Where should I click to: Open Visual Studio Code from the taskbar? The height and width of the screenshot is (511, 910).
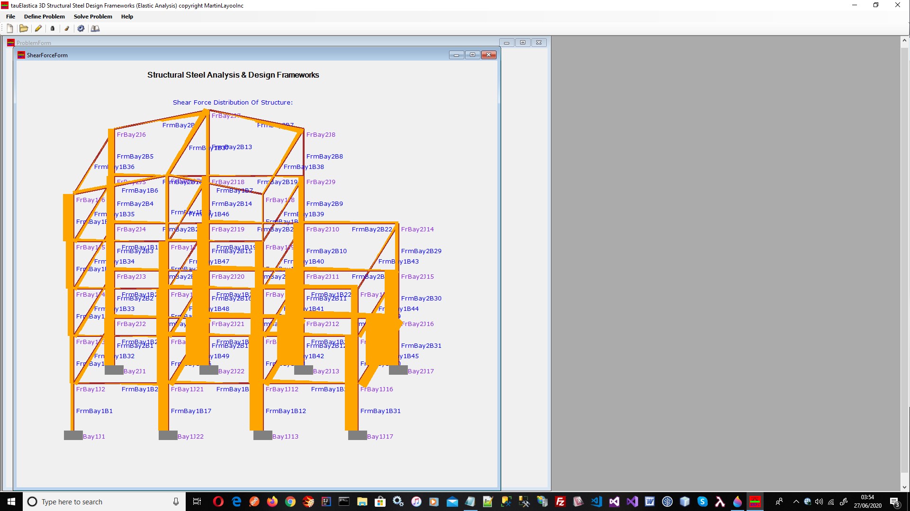coord(596,502)
